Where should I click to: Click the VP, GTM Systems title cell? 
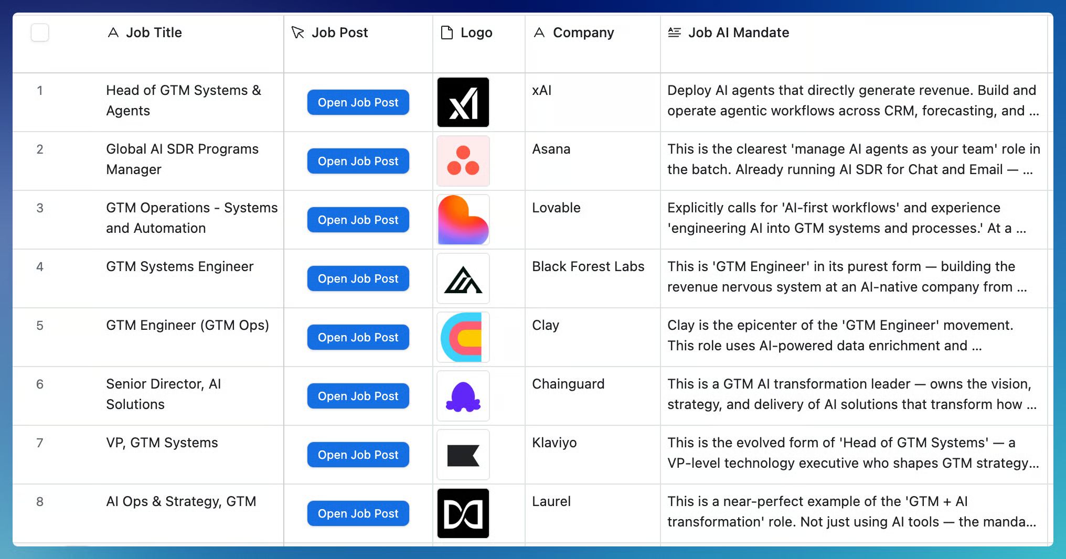pyautogui.click(x=162, y=443)
